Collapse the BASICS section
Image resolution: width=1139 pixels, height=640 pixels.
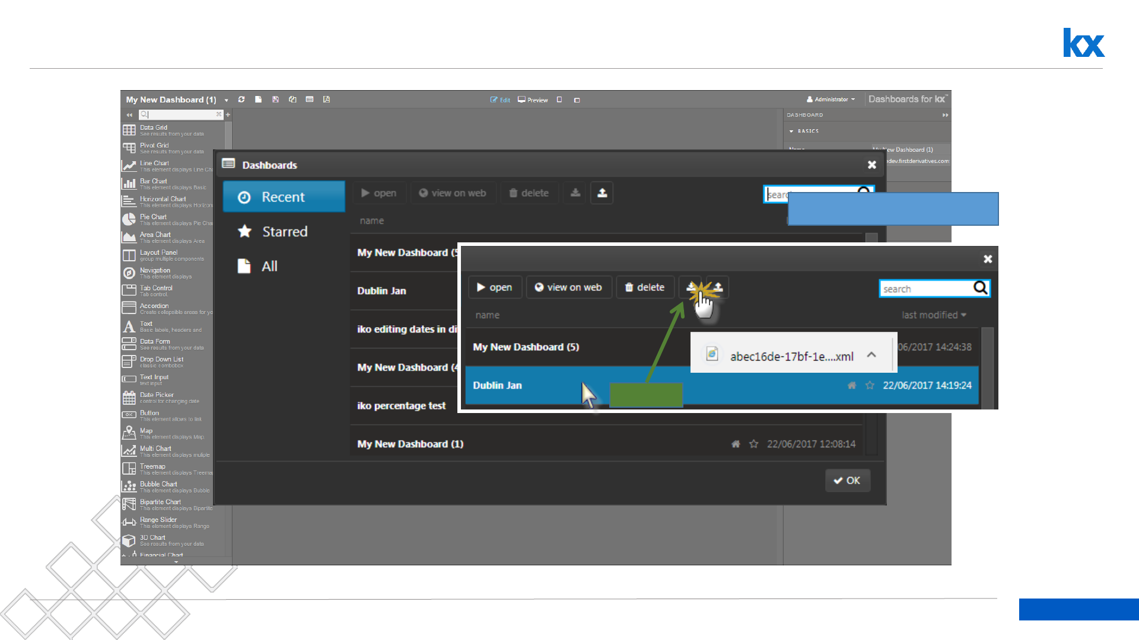coord(791,131)
